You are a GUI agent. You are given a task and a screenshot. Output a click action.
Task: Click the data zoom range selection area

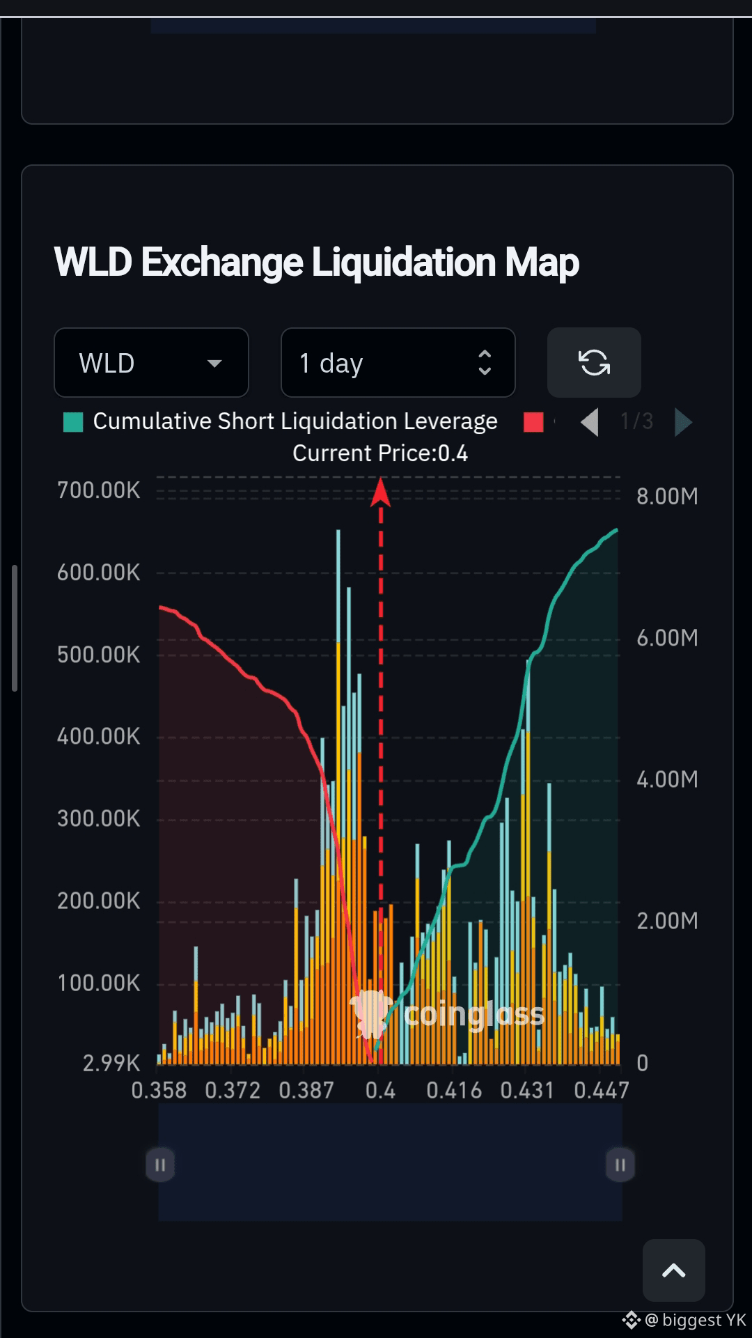(390, 1162)
